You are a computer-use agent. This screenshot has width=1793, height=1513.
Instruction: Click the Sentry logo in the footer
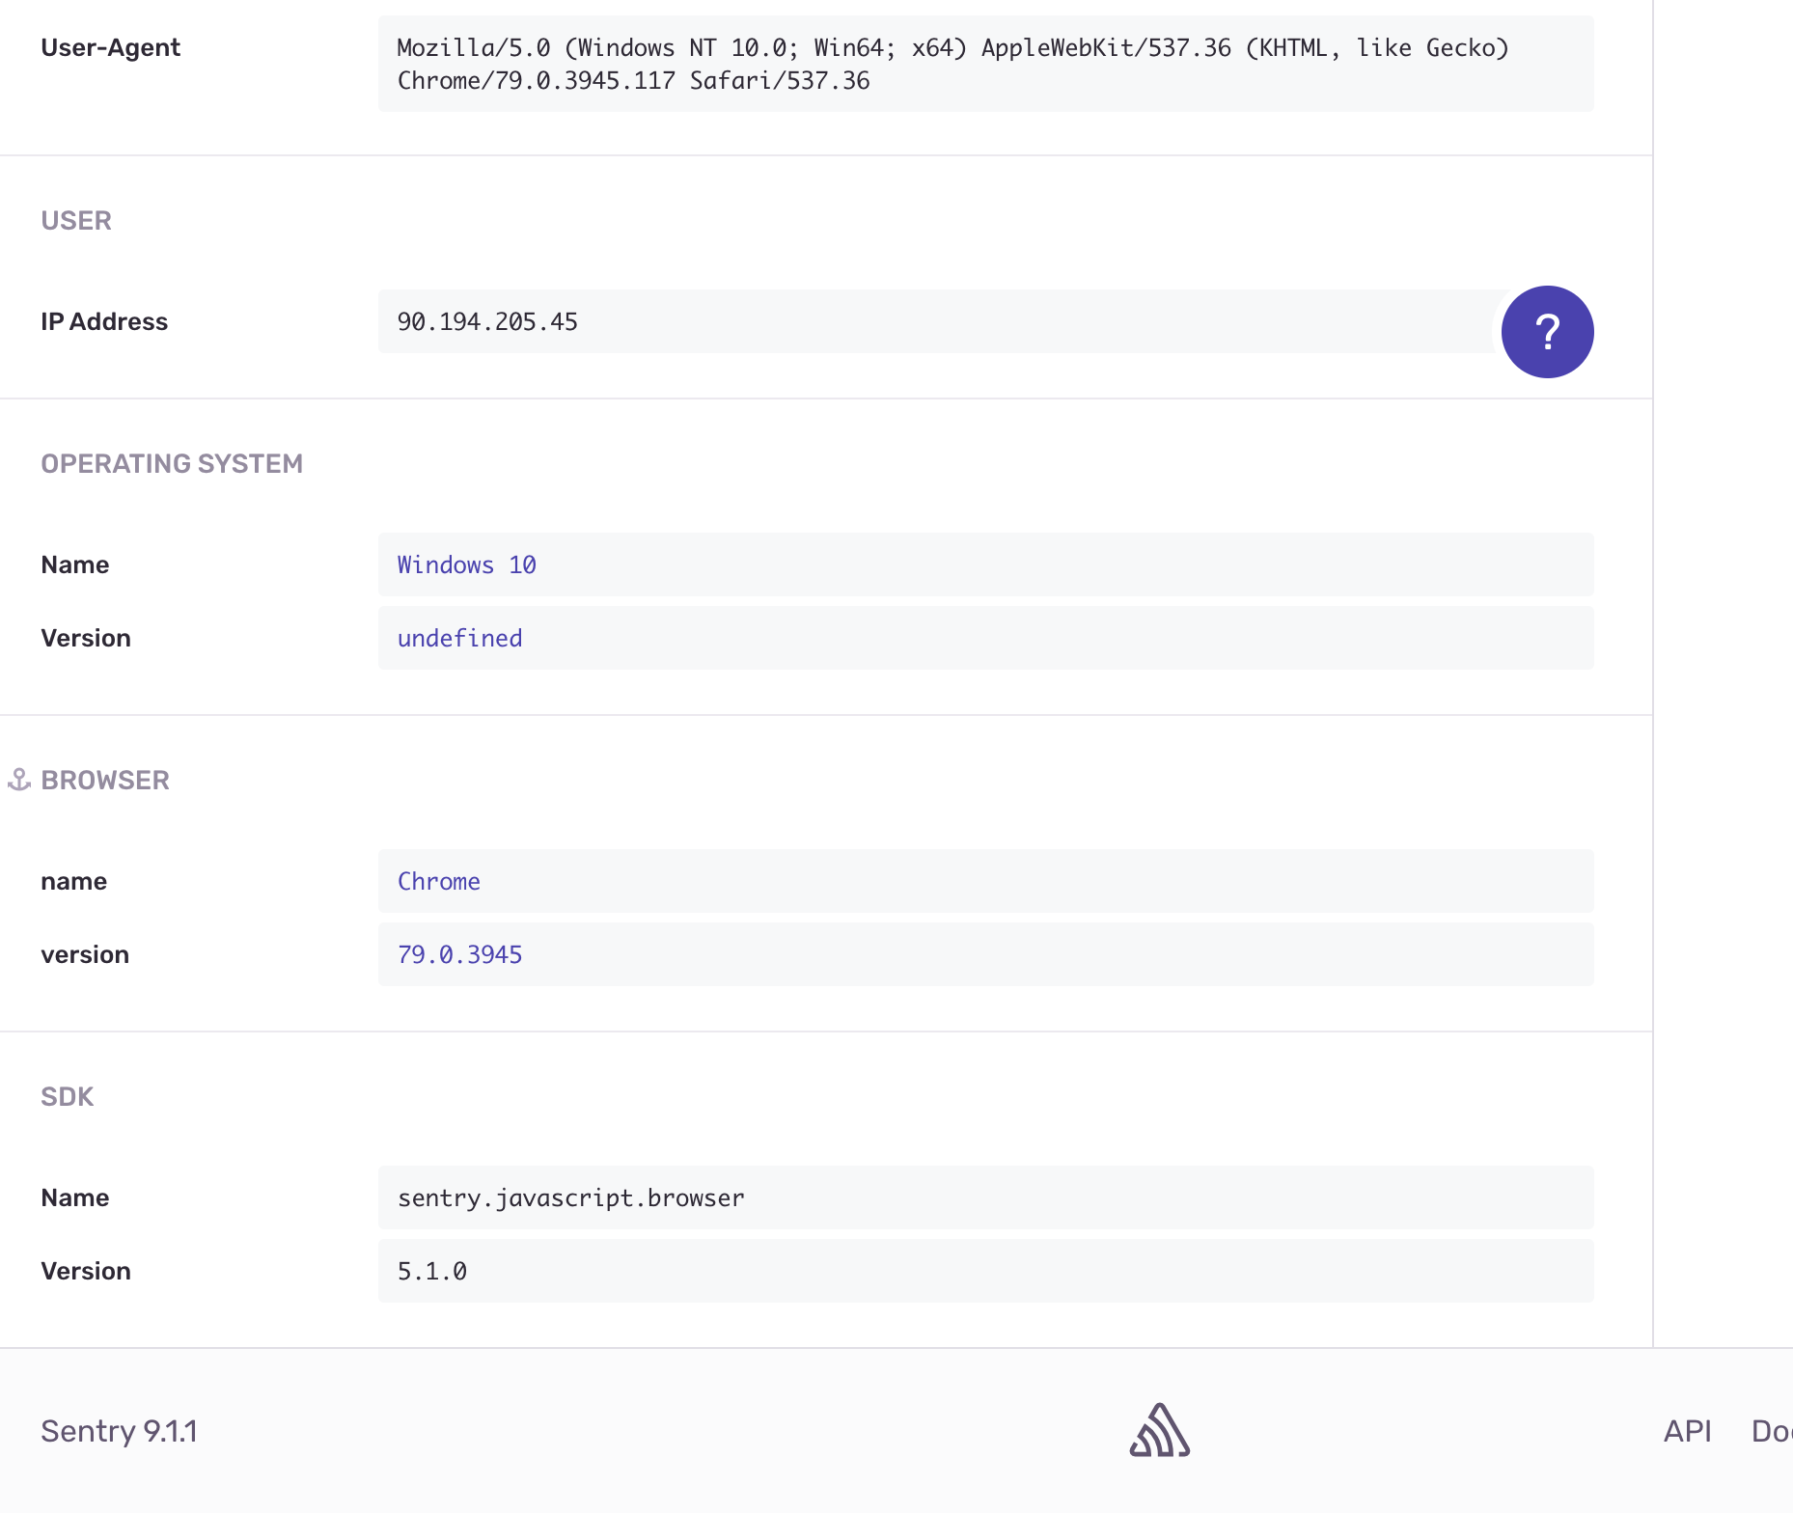[1159, 1430]
